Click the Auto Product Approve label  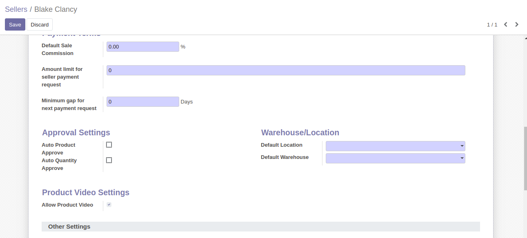[58, 149]
